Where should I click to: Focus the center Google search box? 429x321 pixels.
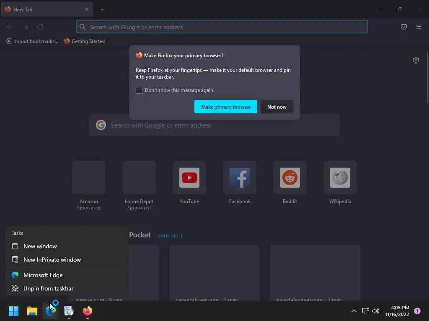pyautogui.click(x=214, y=125)
